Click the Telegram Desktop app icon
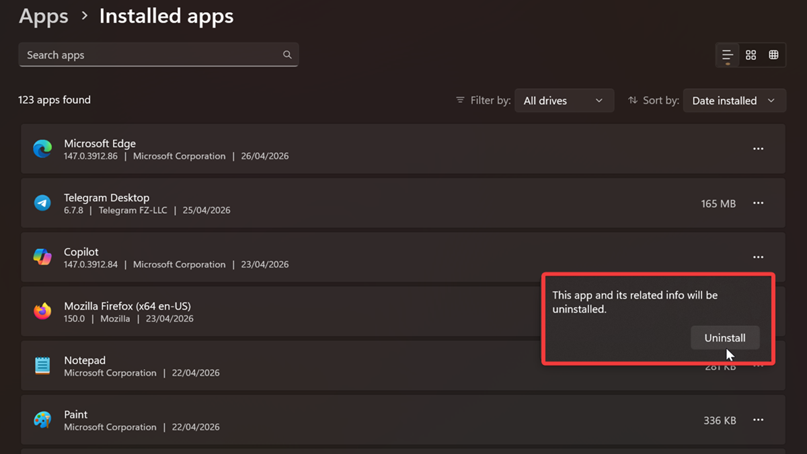 point(42,203)
